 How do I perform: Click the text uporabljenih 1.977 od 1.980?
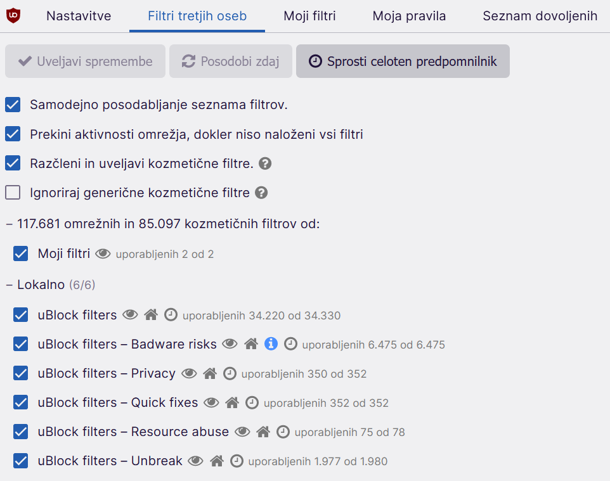pyautogui.click(x=318, y=461)
